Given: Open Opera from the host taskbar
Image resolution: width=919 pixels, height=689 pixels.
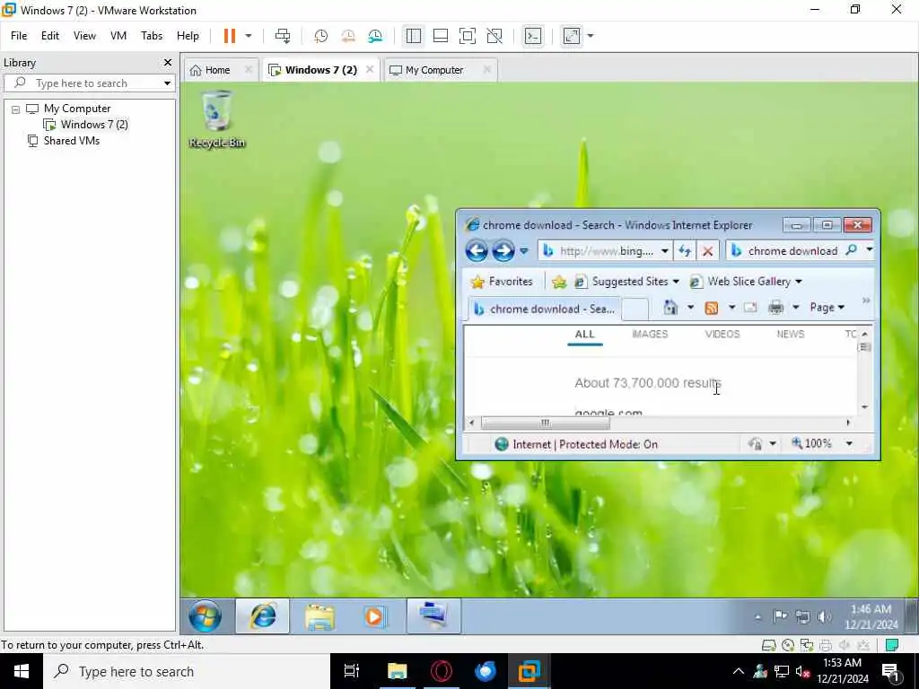Looking at the screenshot, I should point(442,671).
